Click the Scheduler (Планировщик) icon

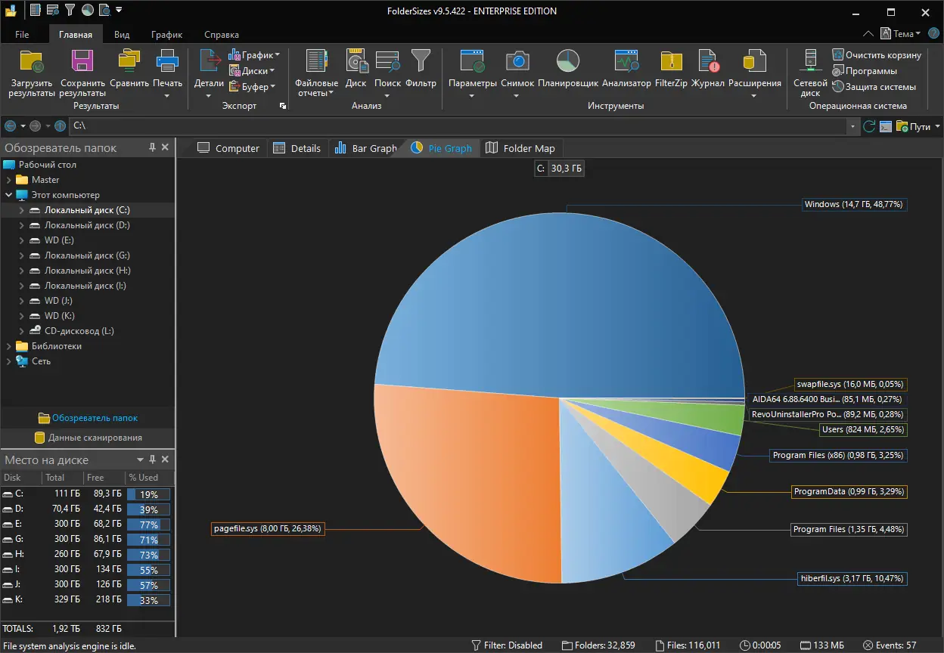click(x=568, y=65)
